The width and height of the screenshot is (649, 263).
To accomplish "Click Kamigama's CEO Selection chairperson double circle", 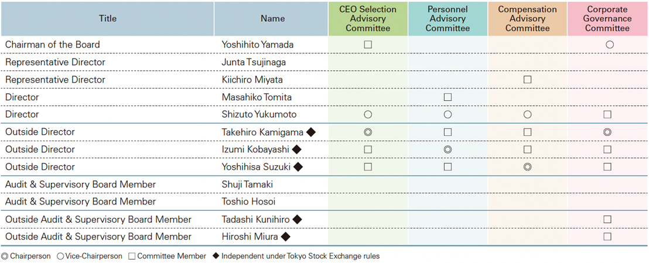I will pos(367,132).
